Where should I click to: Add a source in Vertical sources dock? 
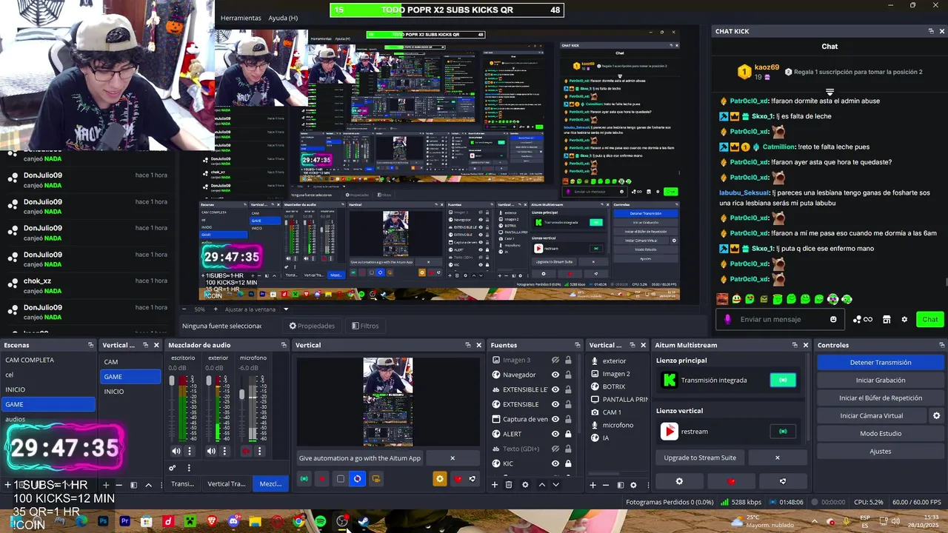pos(592,485)
